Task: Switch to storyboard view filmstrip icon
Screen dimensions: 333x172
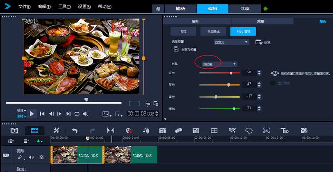Action: coord(14,130)
